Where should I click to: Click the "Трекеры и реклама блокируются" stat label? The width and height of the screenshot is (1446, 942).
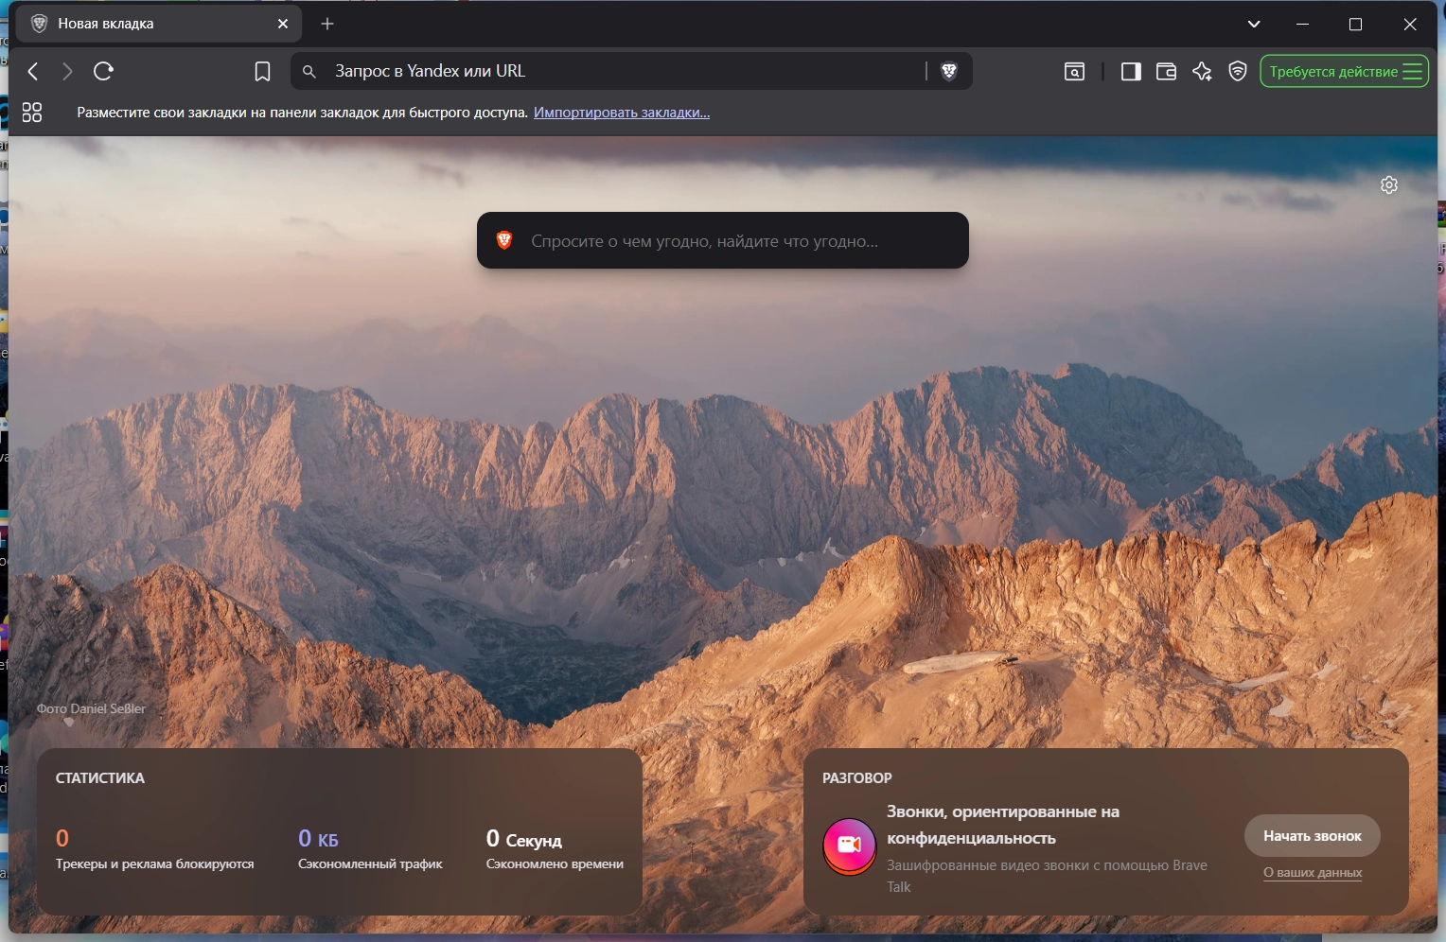point(155,863)
